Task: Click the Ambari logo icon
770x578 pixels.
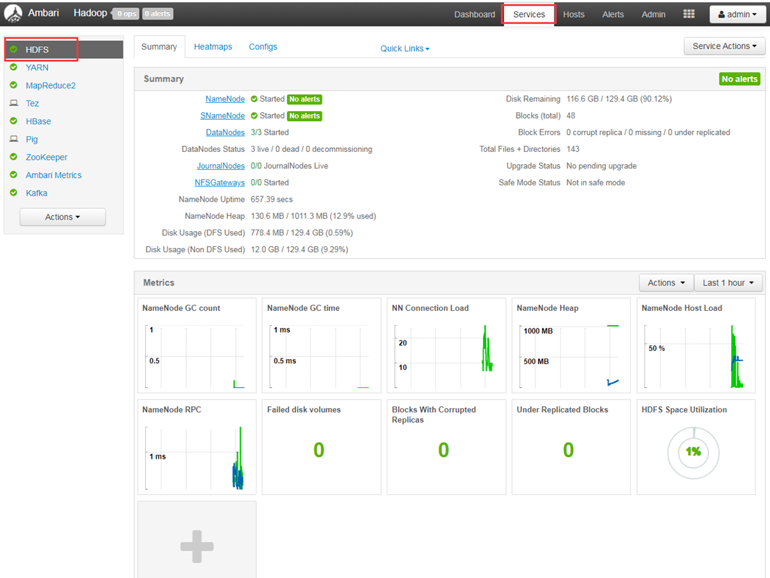Action: (13, 14)
